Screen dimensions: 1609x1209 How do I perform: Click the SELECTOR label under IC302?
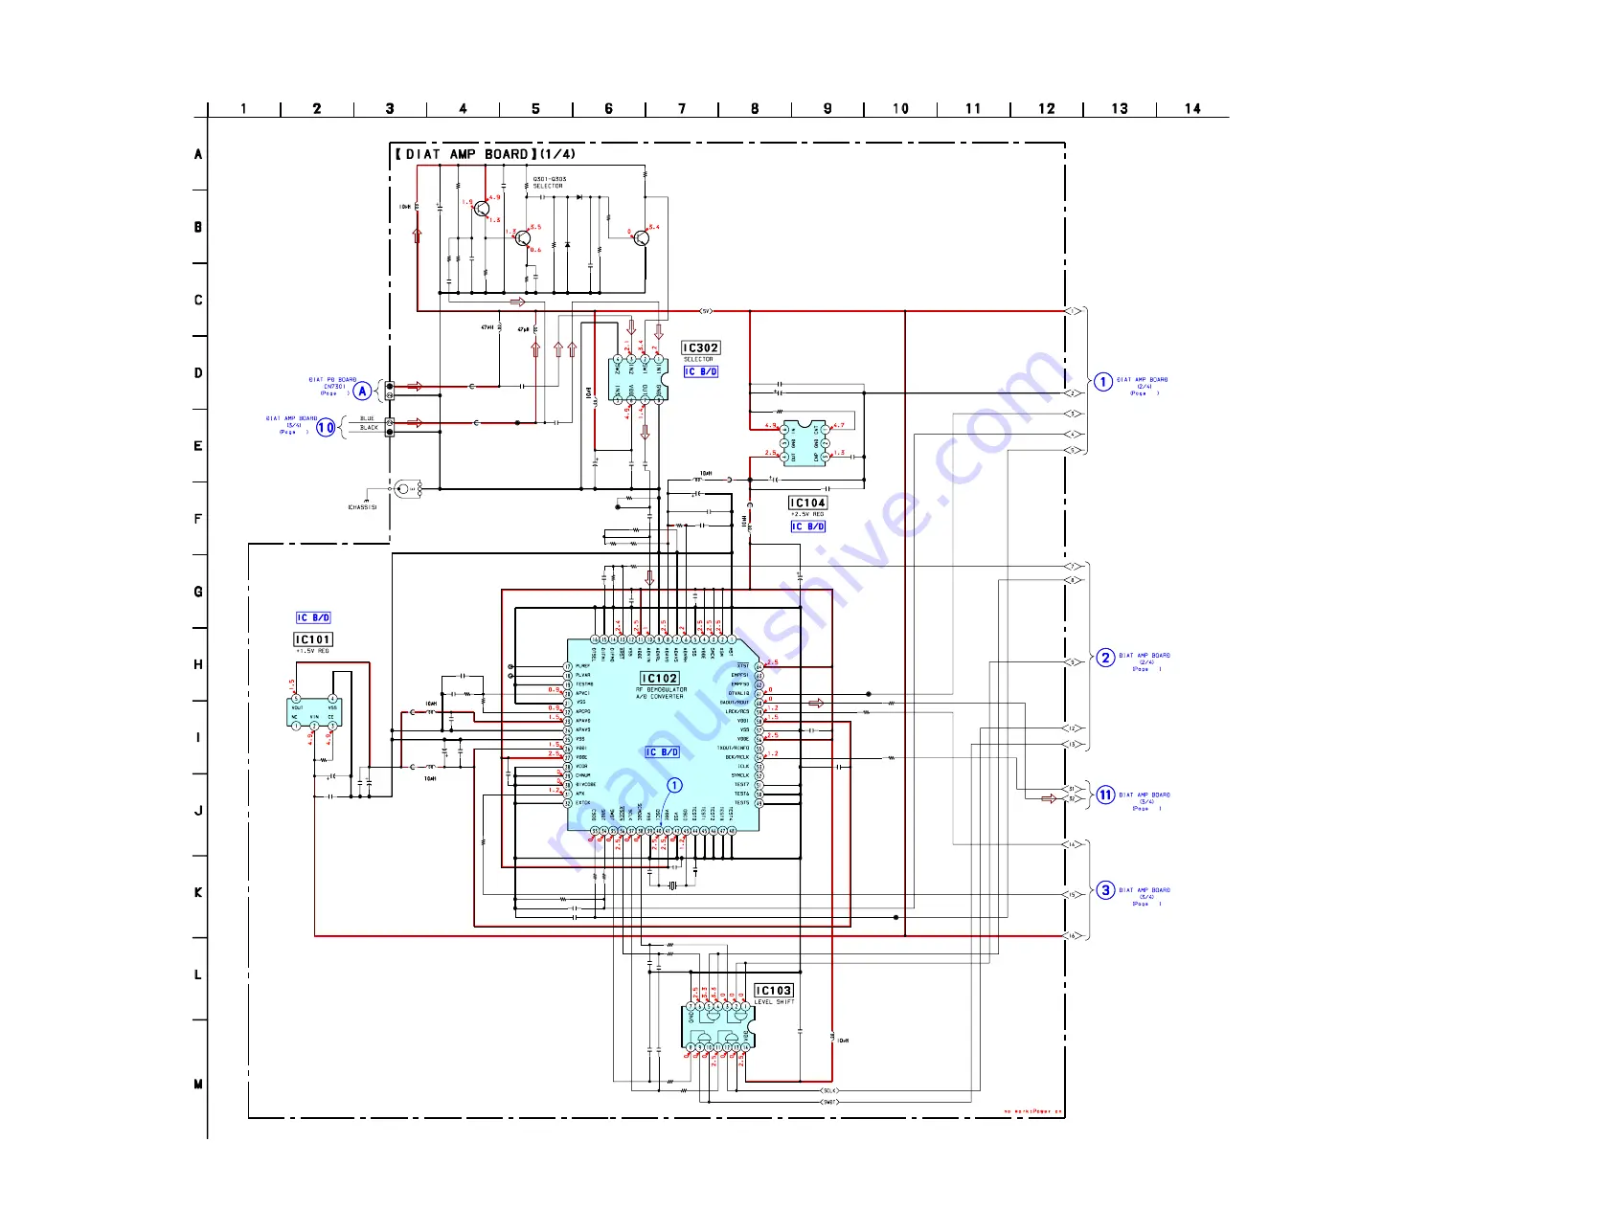pyautogui.click(x=698, y=360)
